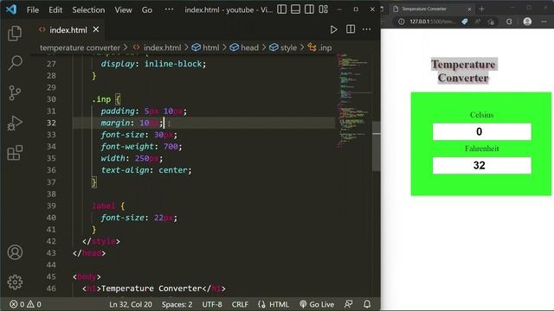
Task: Toggle the secondary side bar layout icon
Action: (309, 10)
